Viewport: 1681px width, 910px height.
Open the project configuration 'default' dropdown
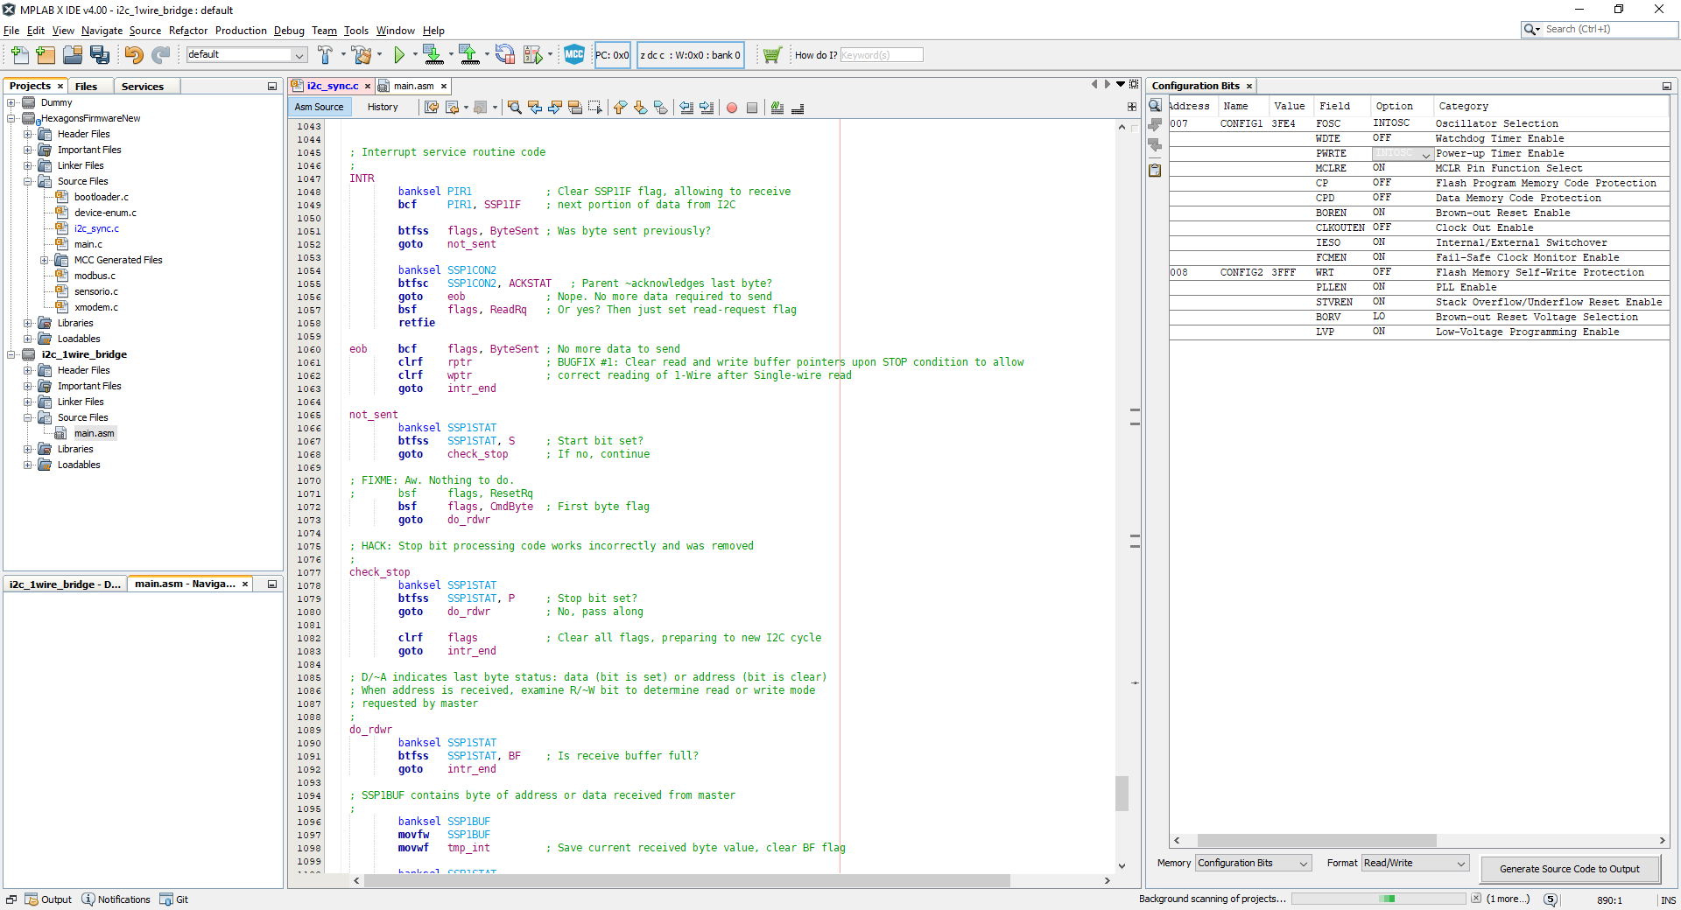(x=246, y=55)
